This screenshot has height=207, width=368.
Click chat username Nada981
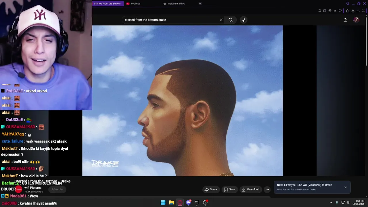[18, 196]
